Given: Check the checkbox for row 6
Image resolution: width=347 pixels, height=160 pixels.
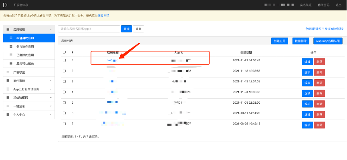Looking at the screenshot, I should 65,113.
